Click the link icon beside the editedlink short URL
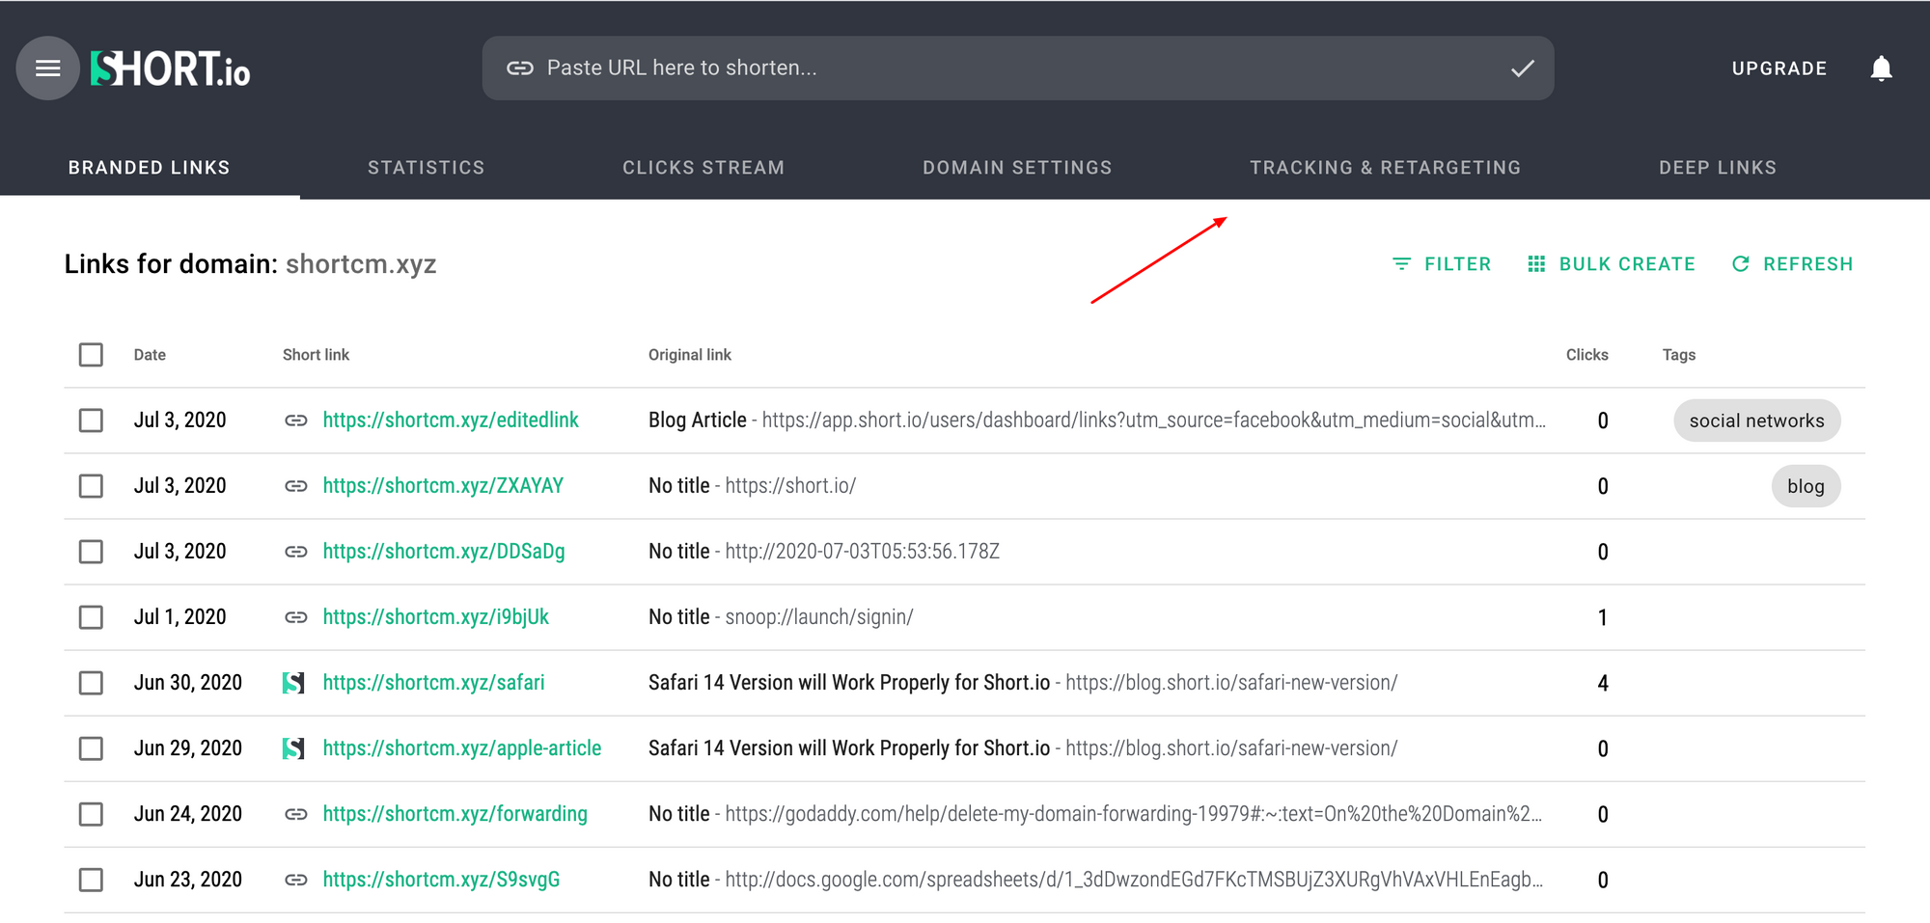The width and height of the screenshot is (1930, 923). coord(295,420)
